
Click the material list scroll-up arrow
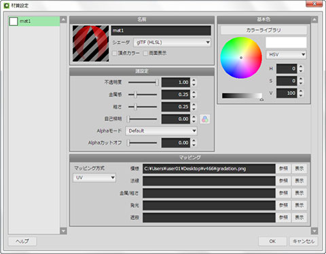coord(63,20)
